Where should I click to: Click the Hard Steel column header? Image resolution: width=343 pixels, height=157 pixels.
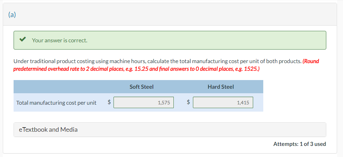coord(221,87)
